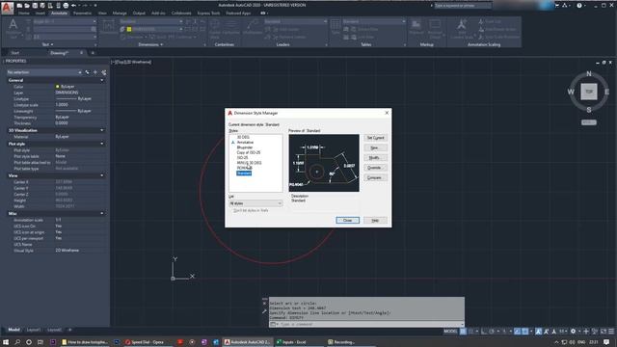The height and width of the screenshot is (347, 617).
Task: Open the List 'All styles' dropdown
Action: pos(255,203)
